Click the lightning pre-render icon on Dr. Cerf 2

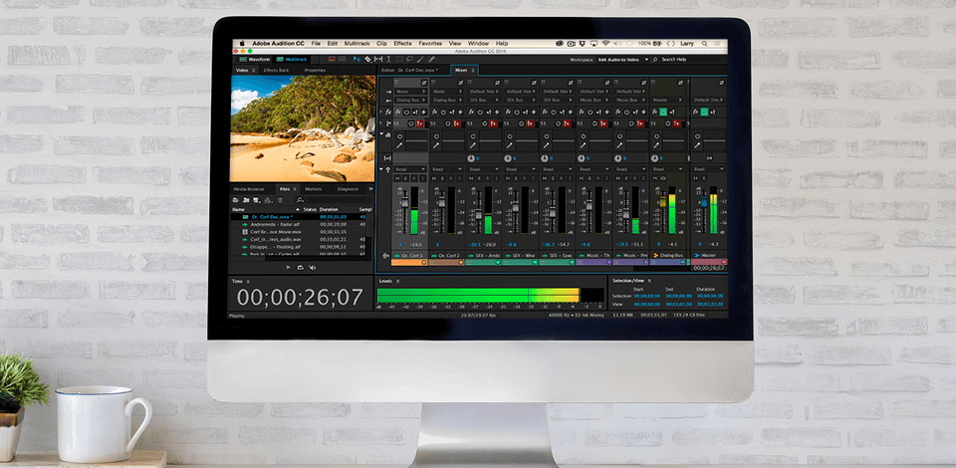pos(460,113)
